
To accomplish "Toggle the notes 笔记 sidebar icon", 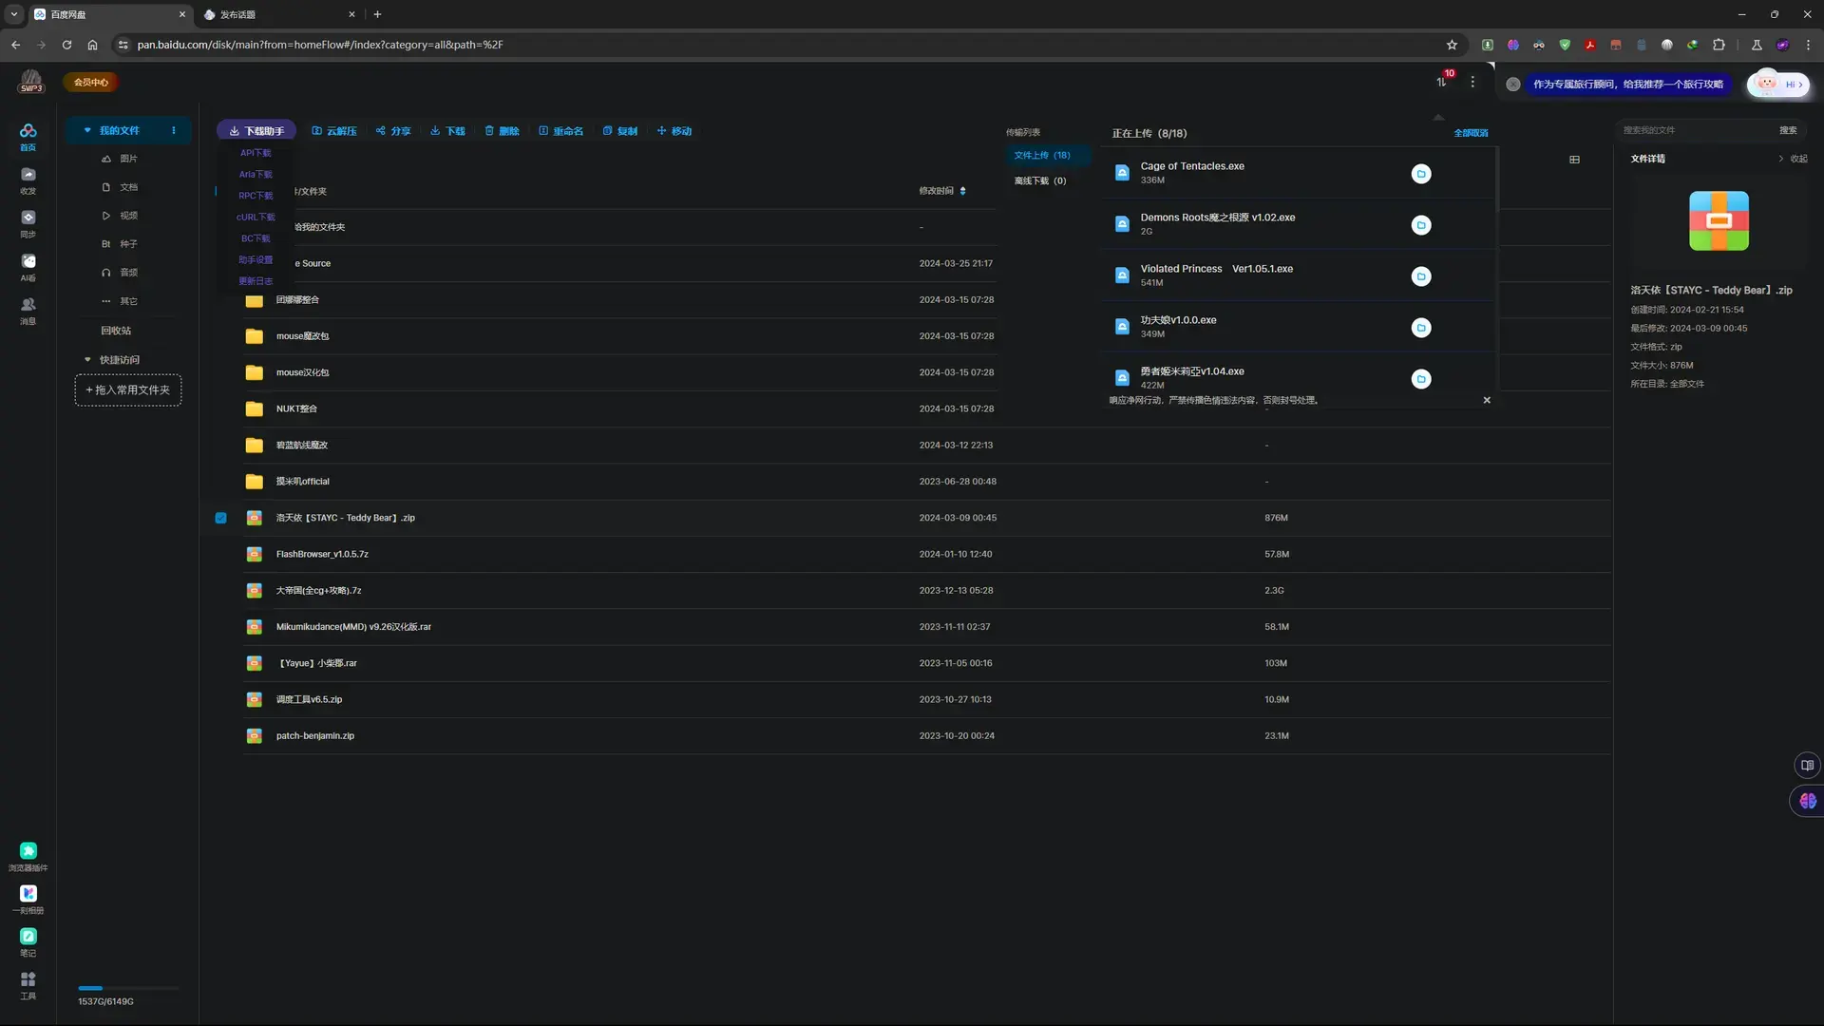I will click(28, 942).
